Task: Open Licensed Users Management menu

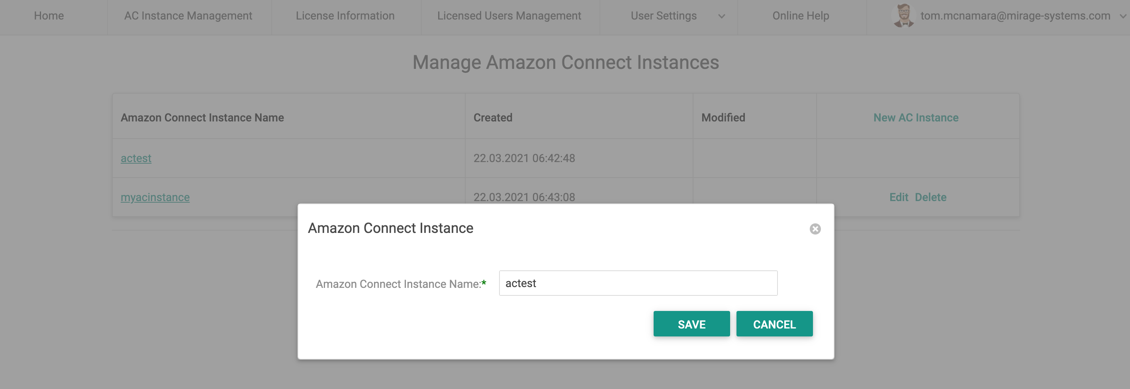Action: click(x=509, y=16)
